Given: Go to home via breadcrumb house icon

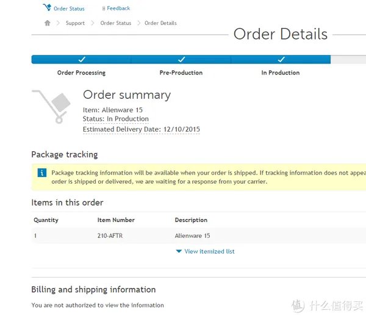Looking at the screenshot, I should point(48,23).
